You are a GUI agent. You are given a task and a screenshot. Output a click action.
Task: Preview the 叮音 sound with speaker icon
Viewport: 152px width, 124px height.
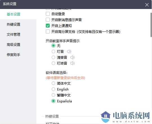[x=69, y=51]
